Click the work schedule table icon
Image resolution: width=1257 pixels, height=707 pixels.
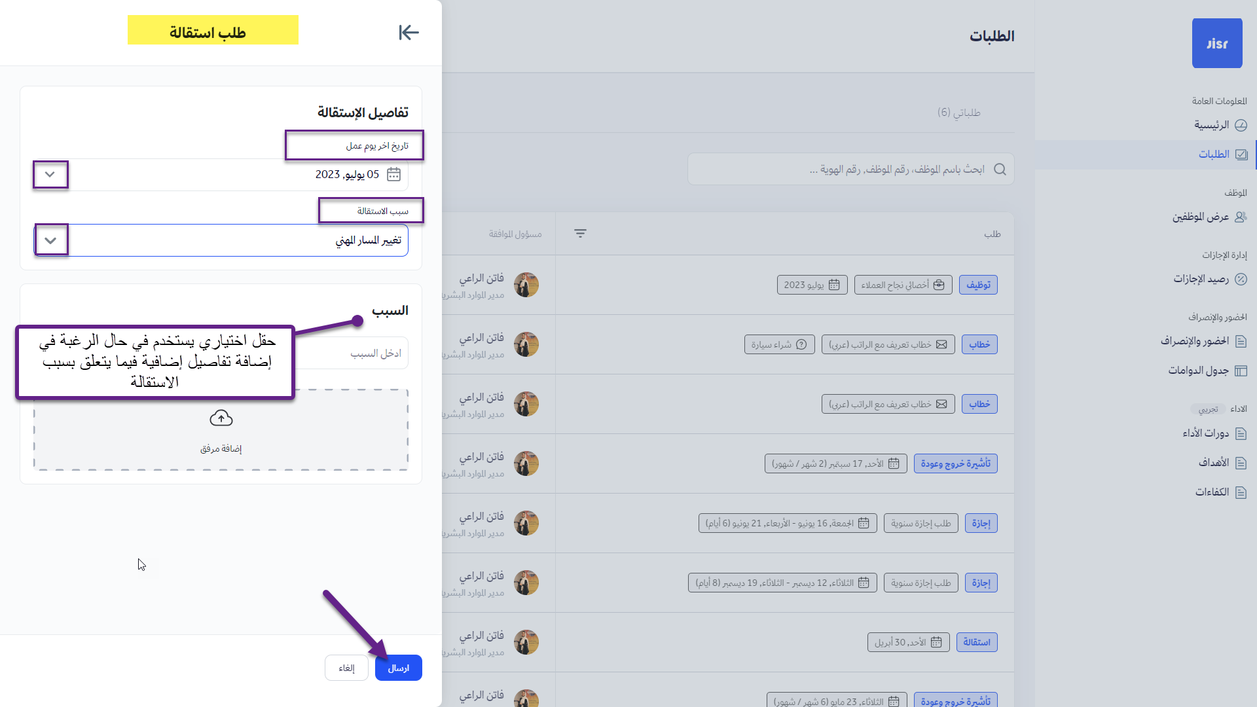pos(1241,371)
